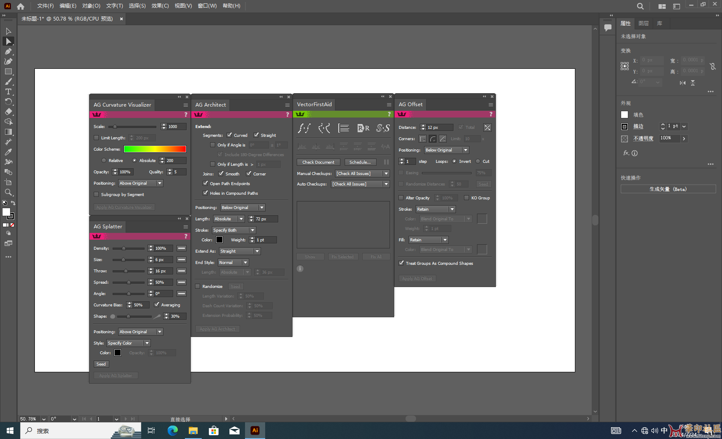Open the 效果(C) menu

[160, 6]
